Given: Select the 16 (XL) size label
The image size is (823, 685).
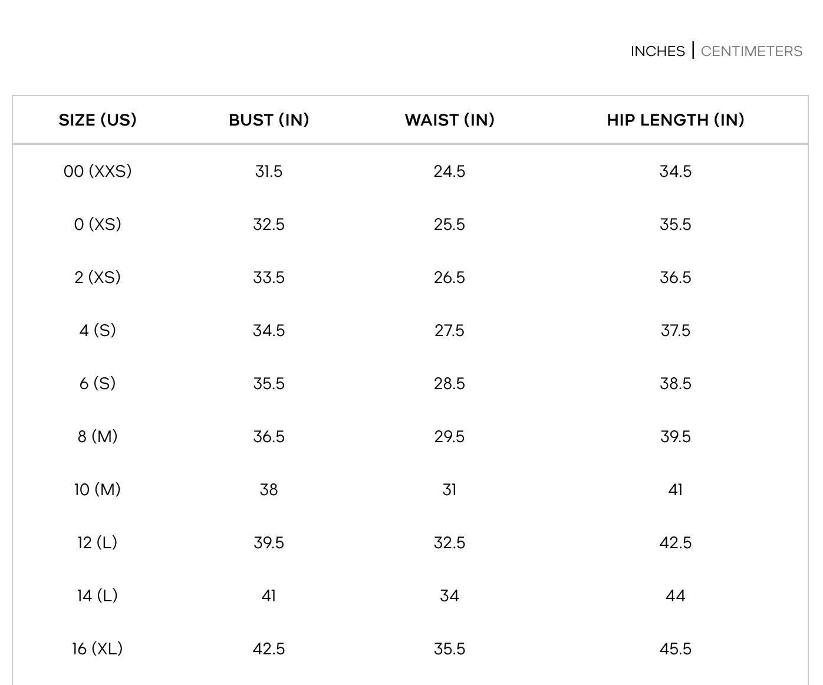Looking at the screenshot, I should coord(97,648).
